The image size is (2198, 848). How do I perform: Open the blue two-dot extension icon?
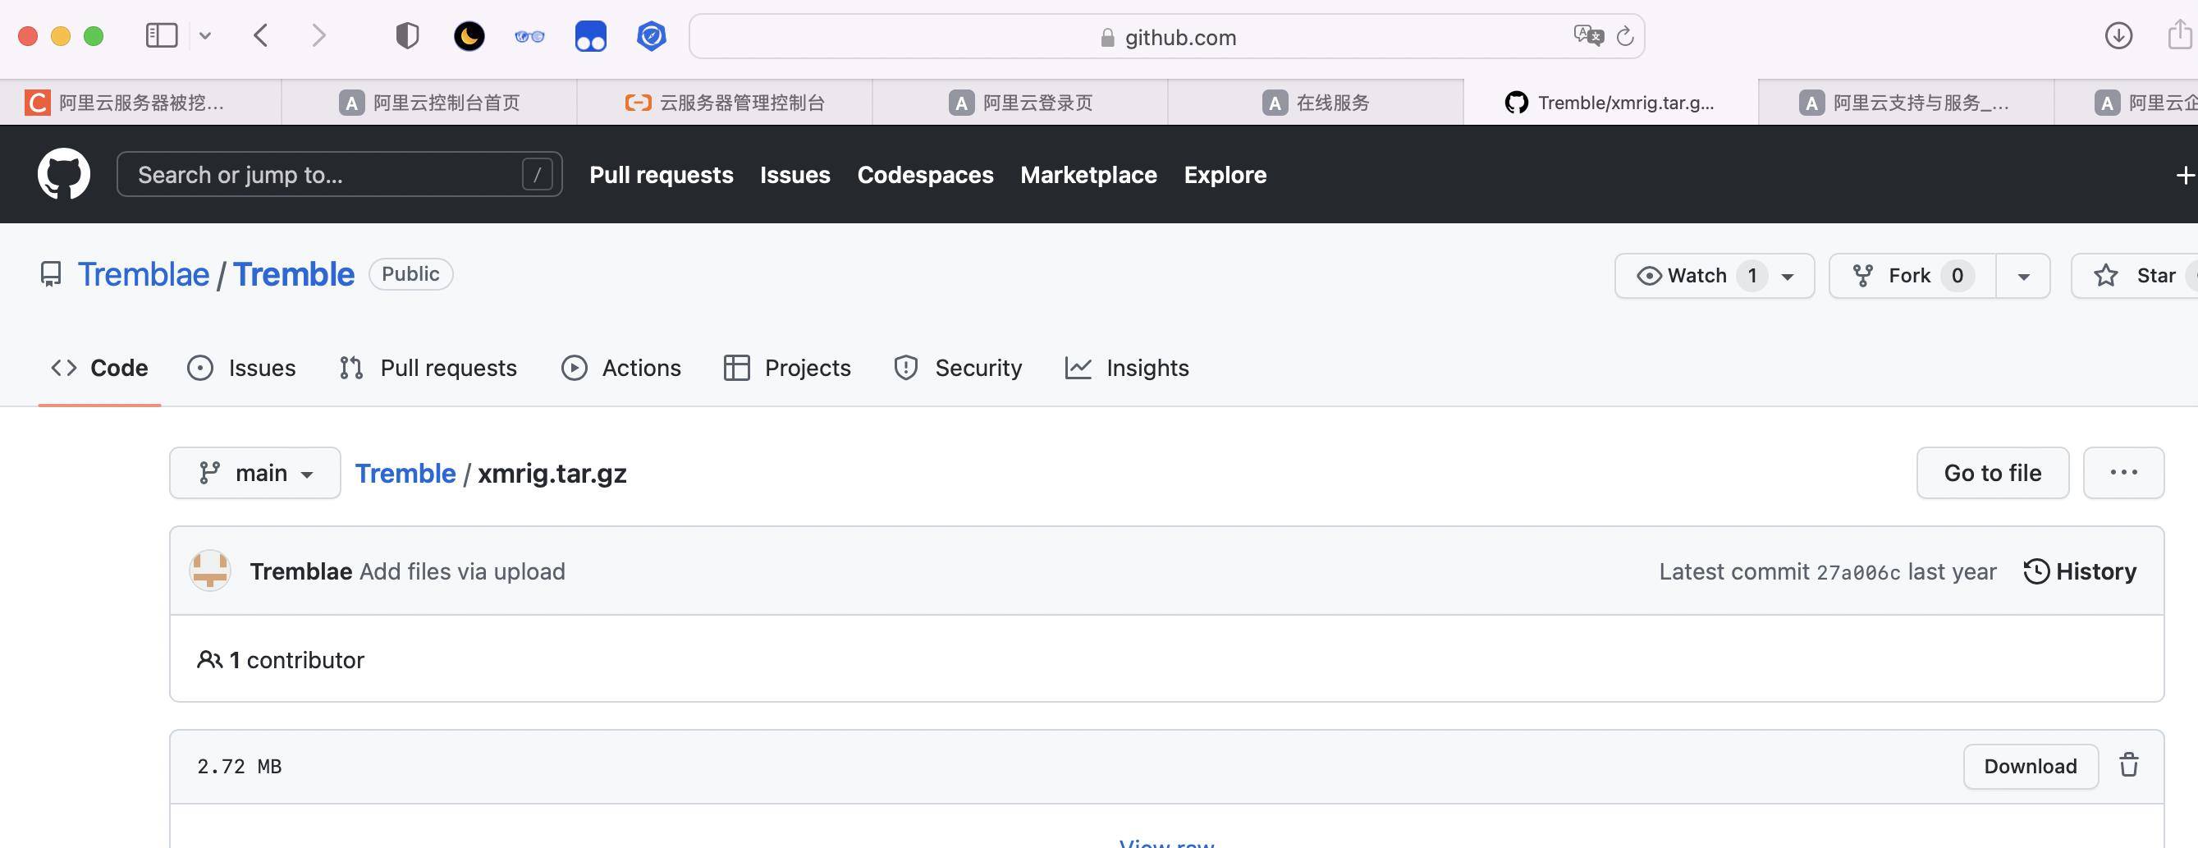point(590,36)
